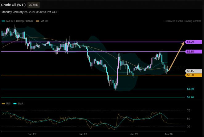
Task: Select the 52.85 resistance price label
Action: point(194,52)
